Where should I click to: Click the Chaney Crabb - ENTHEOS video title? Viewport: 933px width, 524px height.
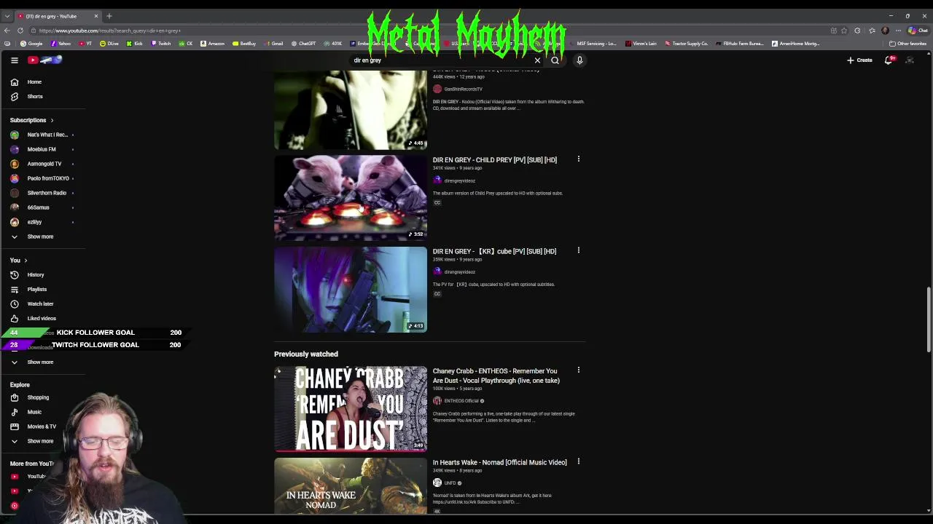(x=496, y=376)
